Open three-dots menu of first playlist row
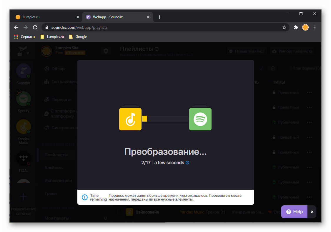 [309, 92]
